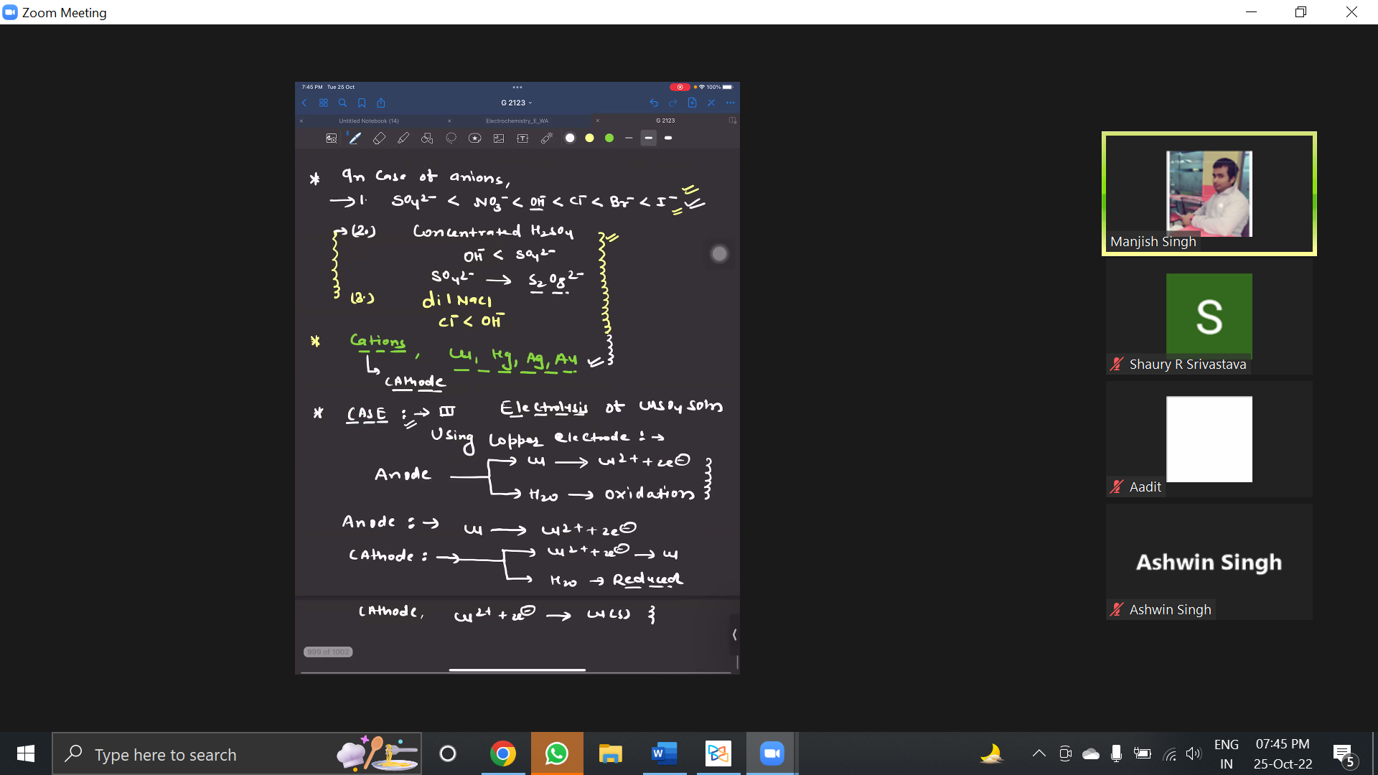
Task: Select the Image insert tool
Action: click(x=499, y=138)
